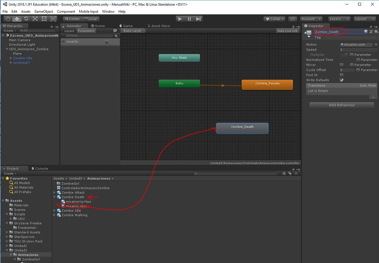Viewport: 379px width, 263px height.
Task: Open the Layout dropdown
Action: tap(364, 19)
